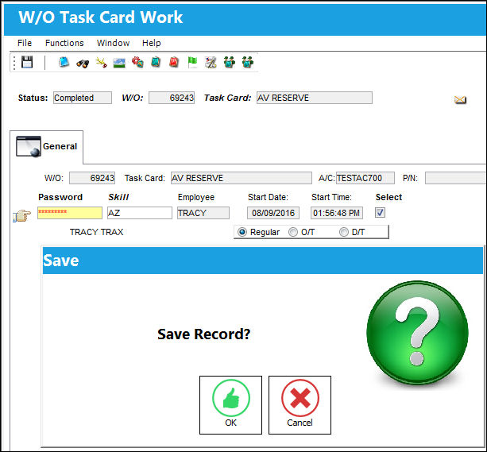This screenshot has width=487, height=452.
Task: Click the landscape picture toolbar icon
Action: click(x=119, y=63)
